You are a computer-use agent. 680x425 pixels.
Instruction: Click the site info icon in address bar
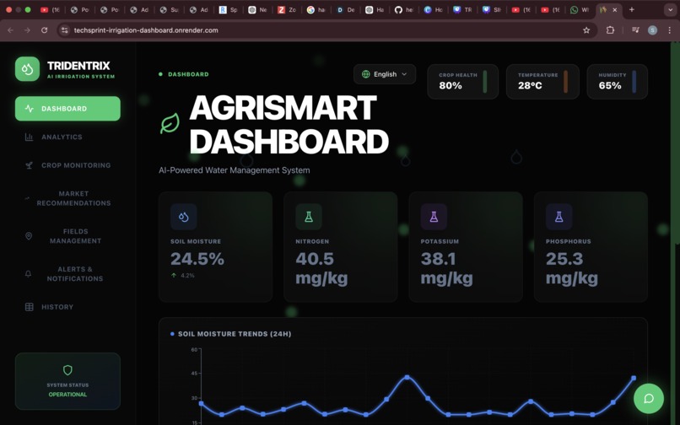(x=65, y=30)
